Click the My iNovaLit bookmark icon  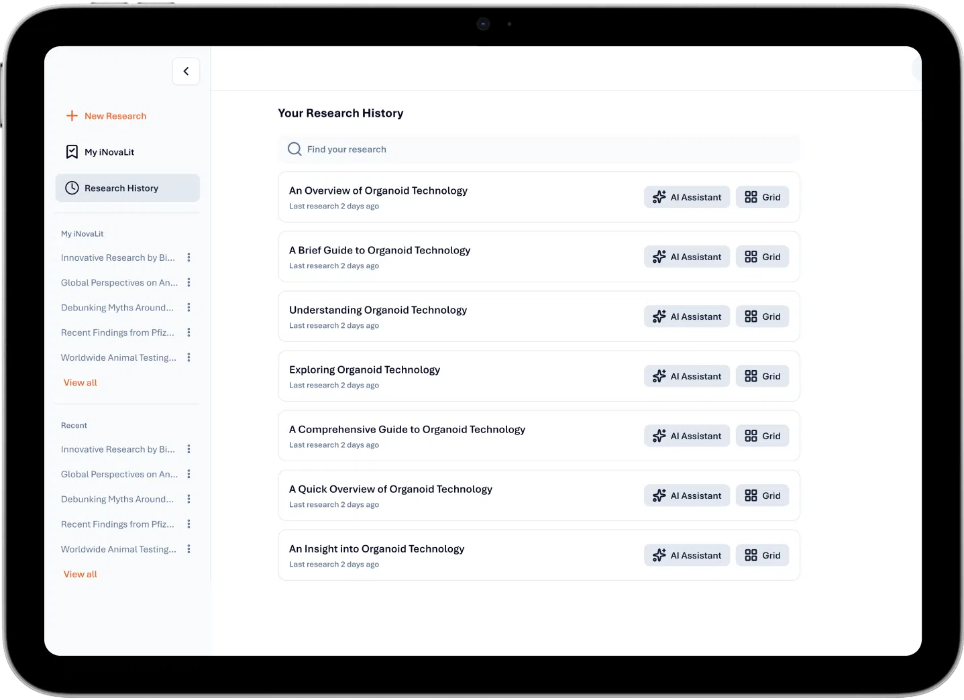pos(72,152)
